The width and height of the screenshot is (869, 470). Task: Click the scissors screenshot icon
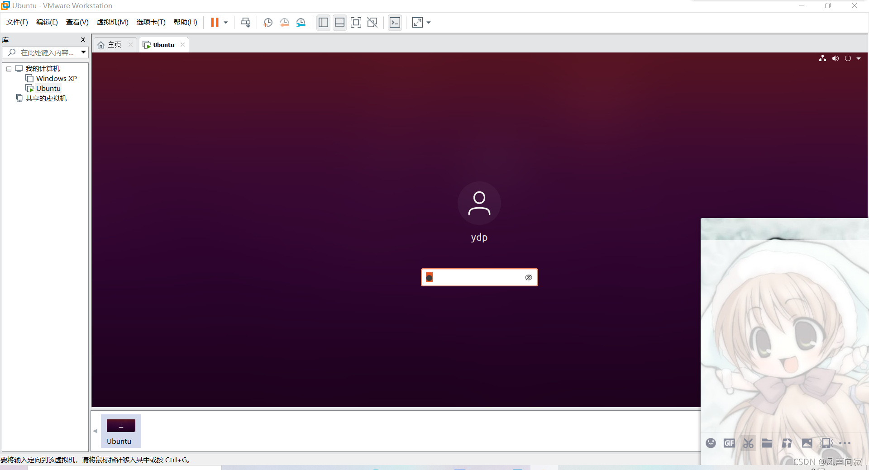point(748,443)
